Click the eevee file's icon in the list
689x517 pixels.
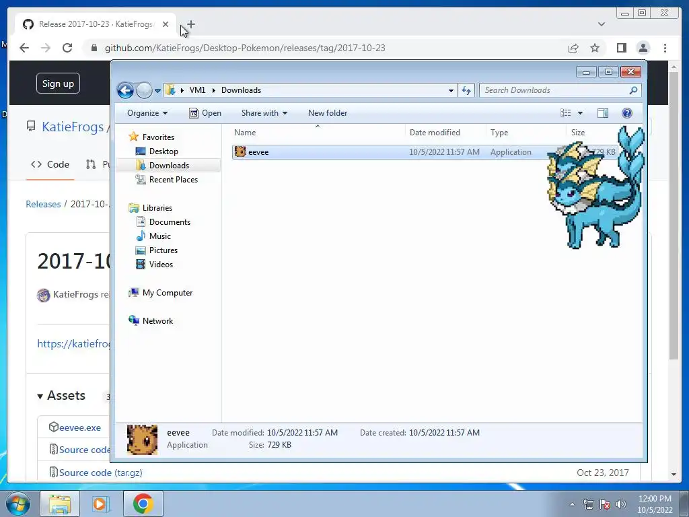(240, 151)
